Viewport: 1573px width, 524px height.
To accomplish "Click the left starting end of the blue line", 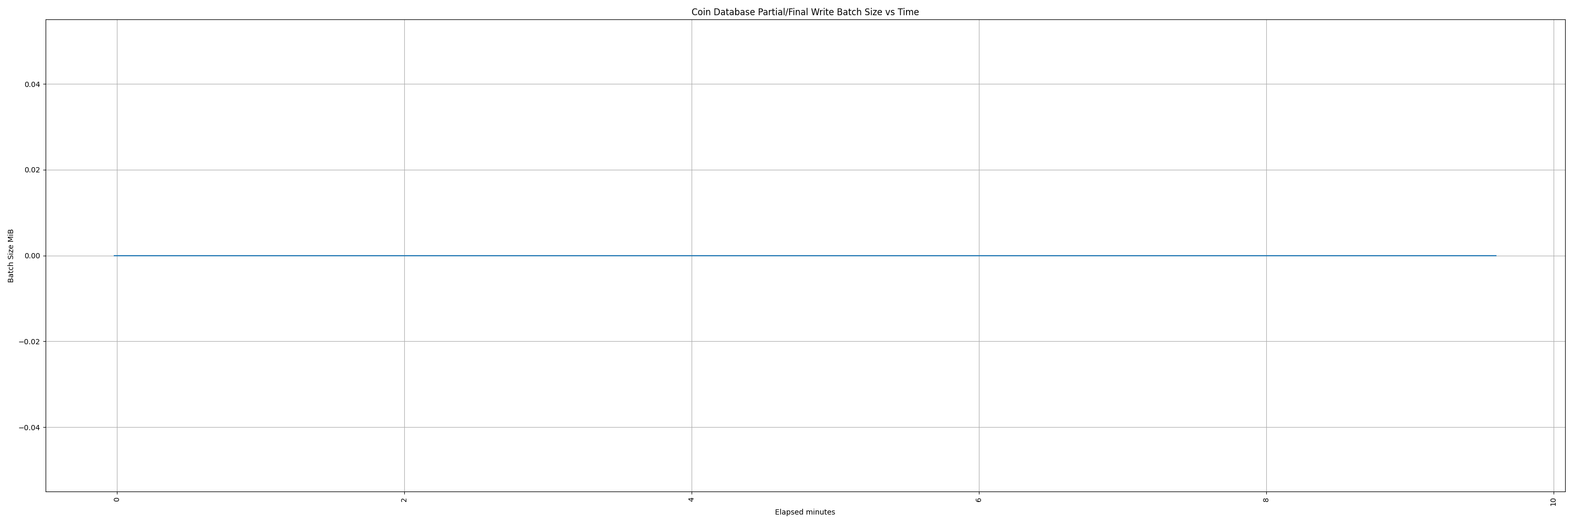I will point(115,256).
